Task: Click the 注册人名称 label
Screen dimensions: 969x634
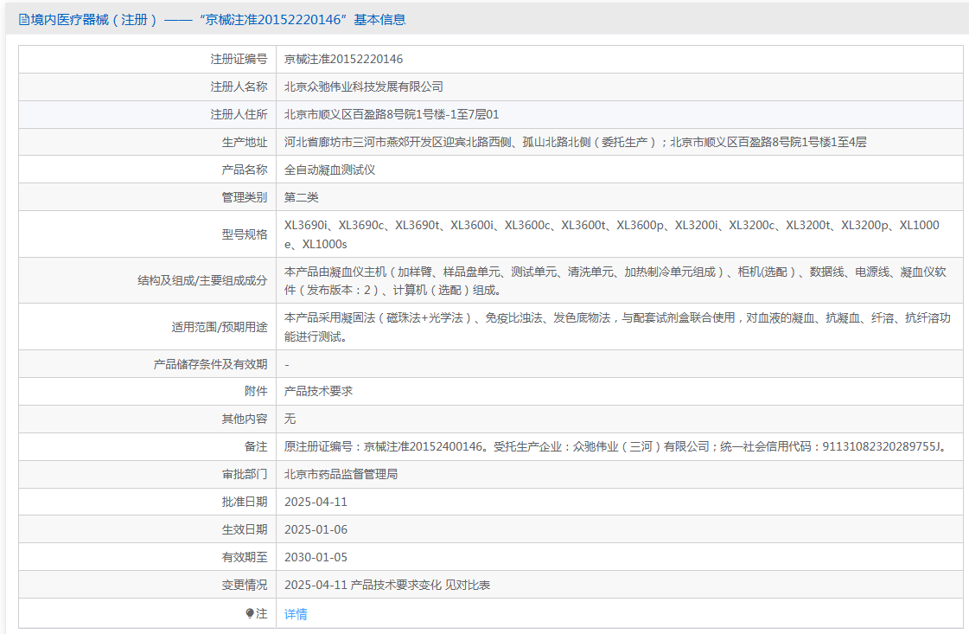Action: point(239,86)
